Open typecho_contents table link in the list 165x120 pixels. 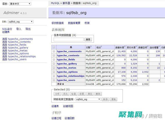point(68,55)
